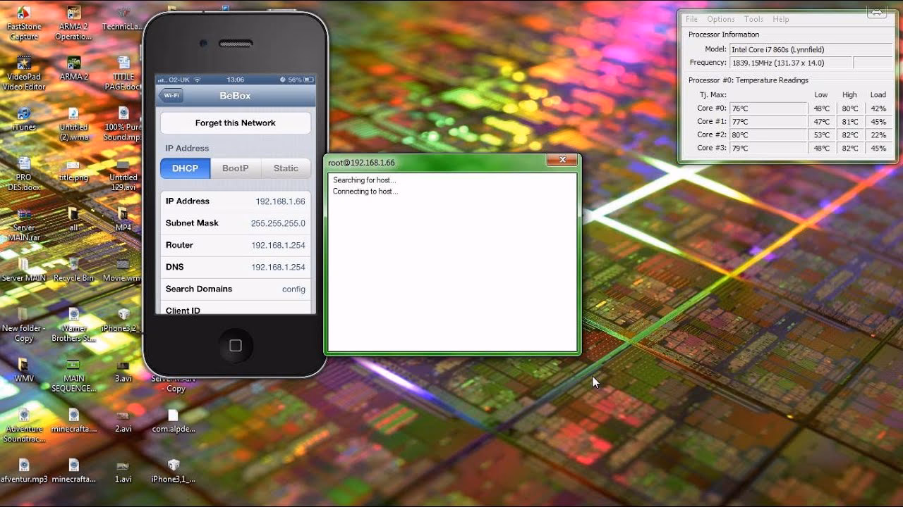Open the Options menu in Core Temp
Screen dimensions: 903x507
click(721, 19)
